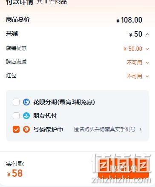This screenshot has width=155, height=187.
Task: Click the 实付款 ¥58 total amount
Action: click(15, 173)
